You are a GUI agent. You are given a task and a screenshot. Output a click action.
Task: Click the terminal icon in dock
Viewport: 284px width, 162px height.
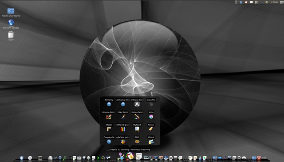(40, 158)
